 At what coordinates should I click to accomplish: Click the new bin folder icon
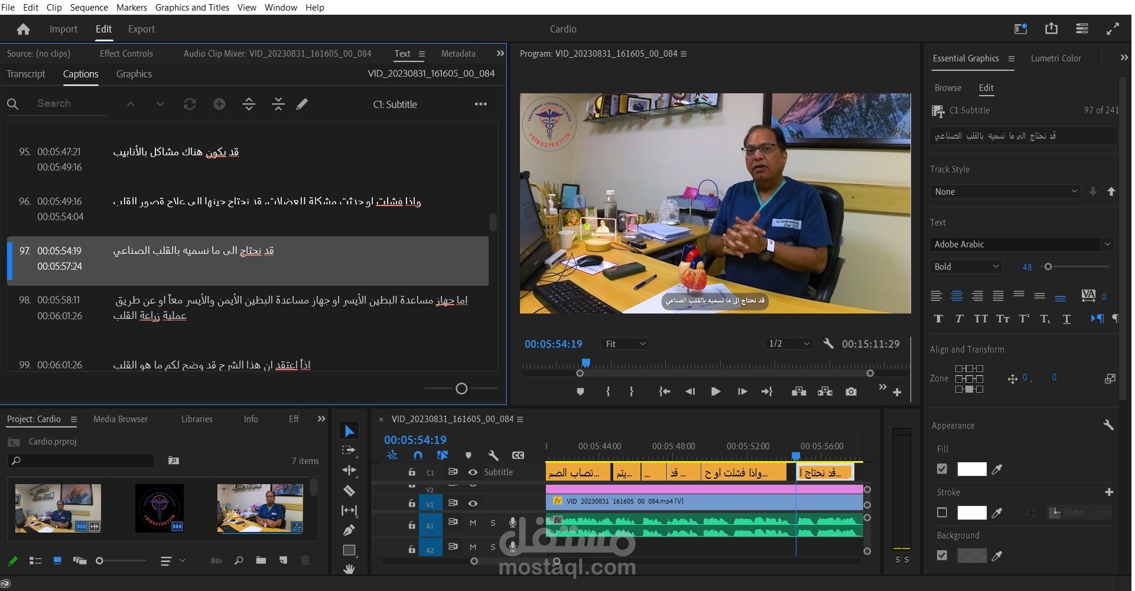[x=261, y=560]
